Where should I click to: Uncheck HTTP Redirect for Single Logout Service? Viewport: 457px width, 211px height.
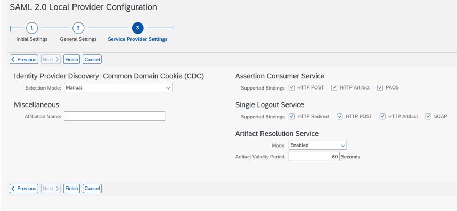[x=292, y=117]
